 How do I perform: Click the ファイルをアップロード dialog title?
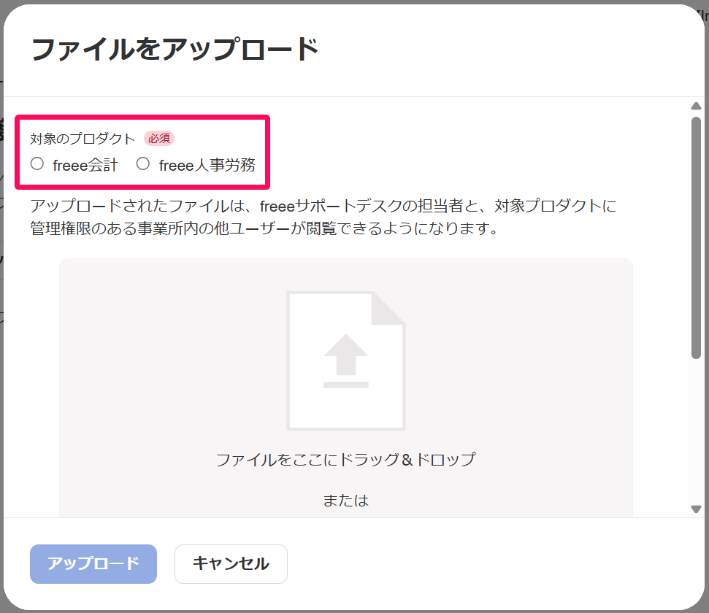[x=175, y=49]
